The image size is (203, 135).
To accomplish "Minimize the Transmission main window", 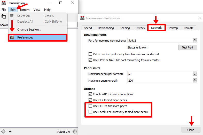I will coord(49,3).
